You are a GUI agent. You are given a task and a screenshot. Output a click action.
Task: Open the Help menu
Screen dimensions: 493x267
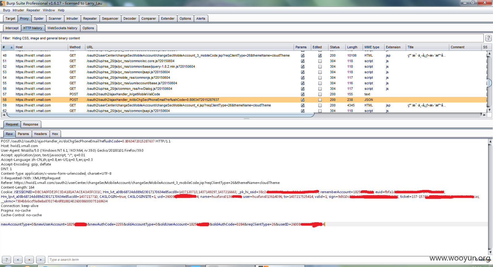61,10
